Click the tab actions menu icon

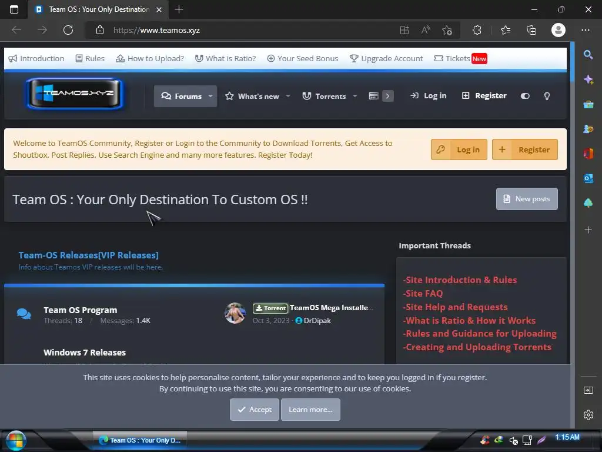tap(14, 9)
